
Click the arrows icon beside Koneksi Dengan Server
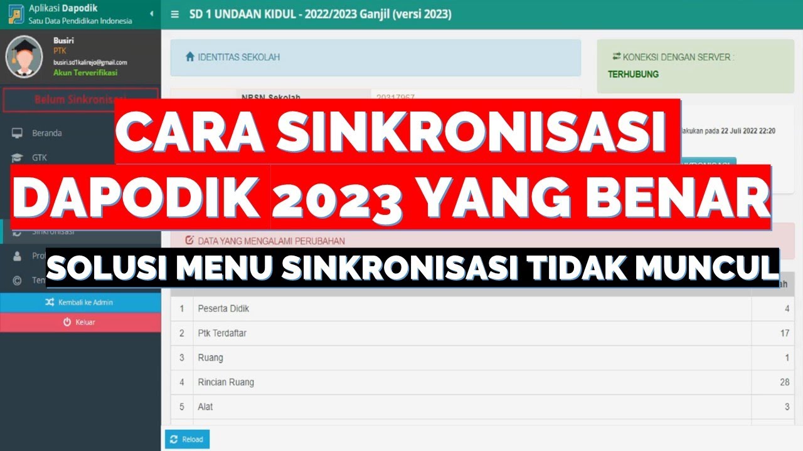(x=616, y=56)
